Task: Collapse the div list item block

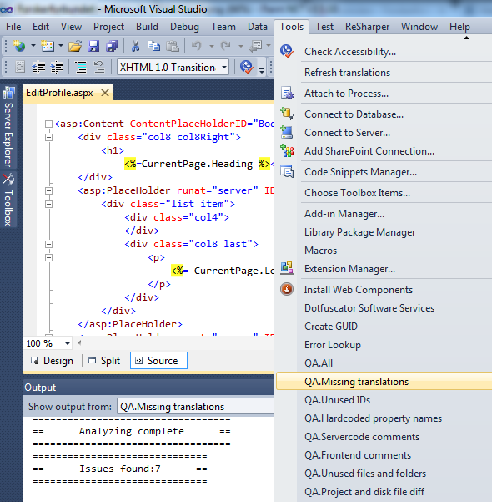Action: (48, 205)
